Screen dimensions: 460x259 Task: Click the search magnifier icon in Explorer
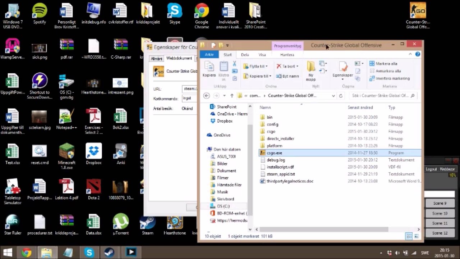413,96
